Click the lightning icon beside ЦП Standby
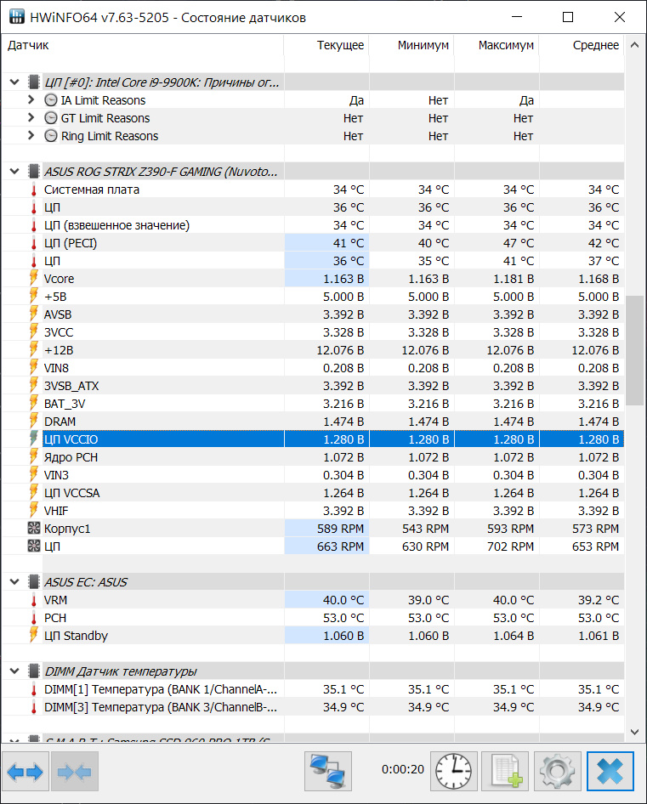This screenshot has height=804, width=647. (x=34, y=636)
